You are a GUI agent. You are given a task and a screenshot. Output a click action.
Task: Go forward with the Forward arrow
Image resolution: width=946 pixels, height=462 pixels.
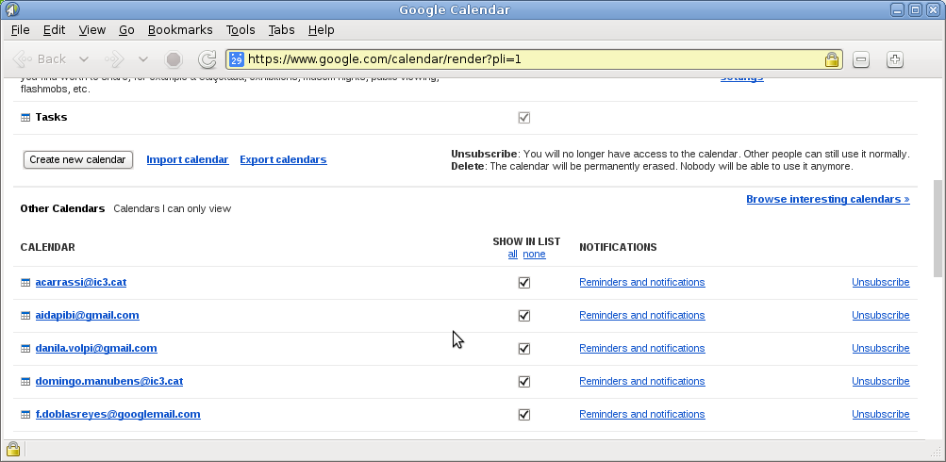coord(115,59)
